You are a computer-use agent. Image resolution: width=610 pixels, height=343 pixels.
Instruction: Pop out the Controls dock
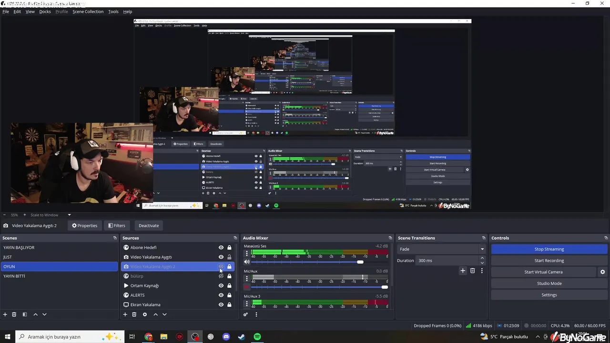(x=606, y=238)
